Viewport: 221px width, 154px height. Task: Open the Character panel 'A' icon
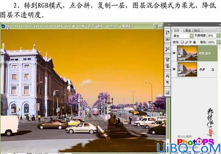[168, 76]
